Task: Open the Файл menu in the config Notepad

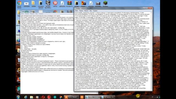Action: click(76, 11)
